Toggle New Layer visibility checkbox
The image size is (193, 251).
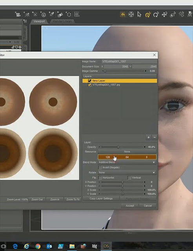(x=89, y=81)
